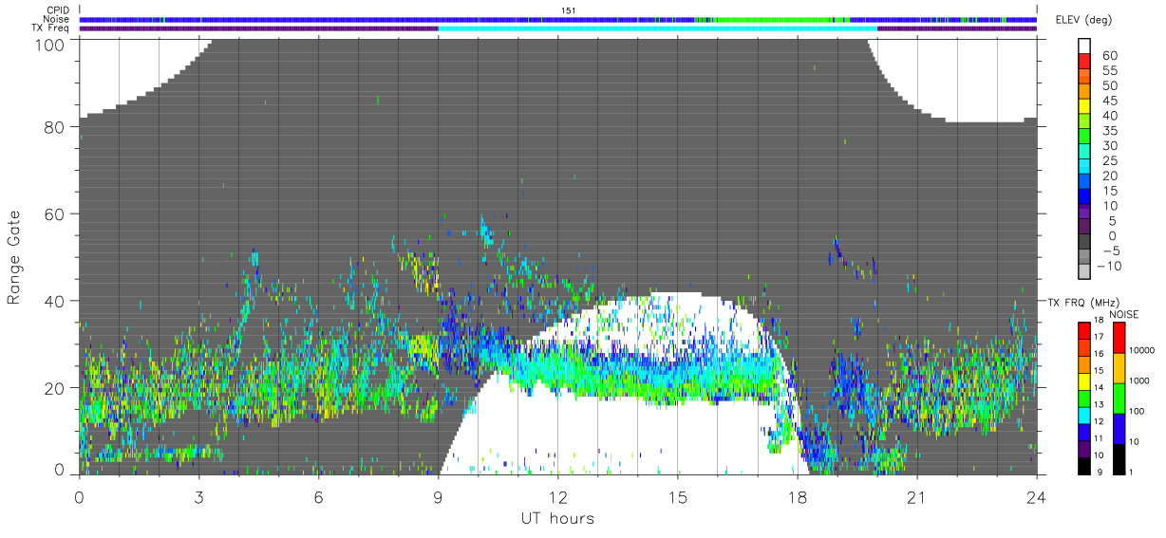Viewport: 1166px width, 538px height.
Task: Pick the yellow swatch in ELEV colorbar
Action: 1085,107
